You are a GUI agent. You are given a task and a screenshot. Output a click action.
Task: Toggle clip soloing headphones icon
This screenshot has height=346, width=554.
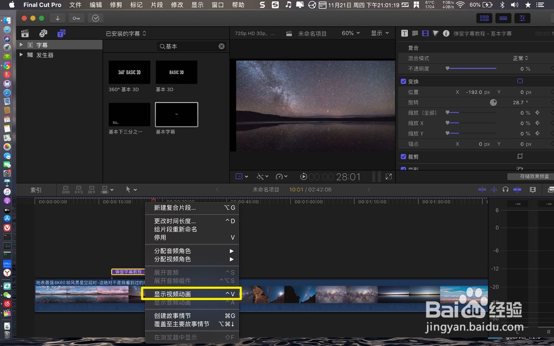point(505,189)
